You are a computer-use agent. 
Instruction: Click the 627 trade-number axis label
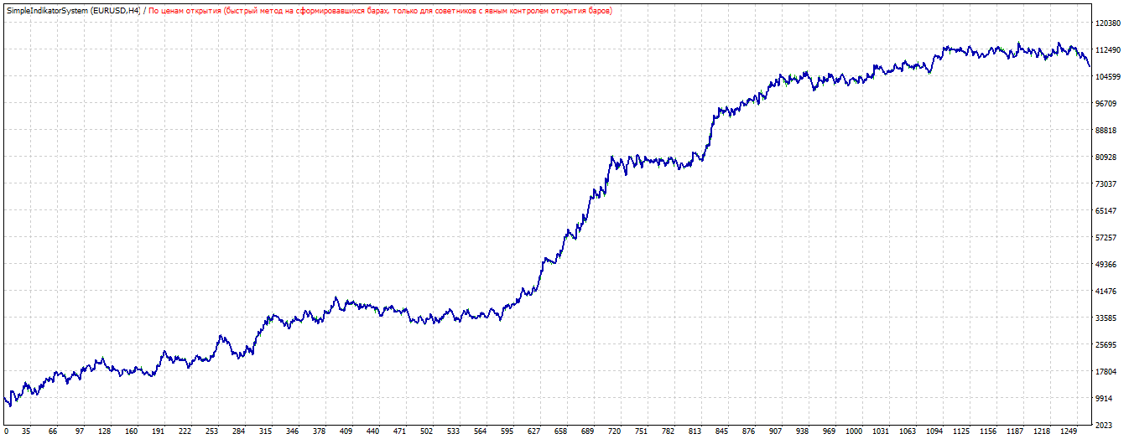533,432
